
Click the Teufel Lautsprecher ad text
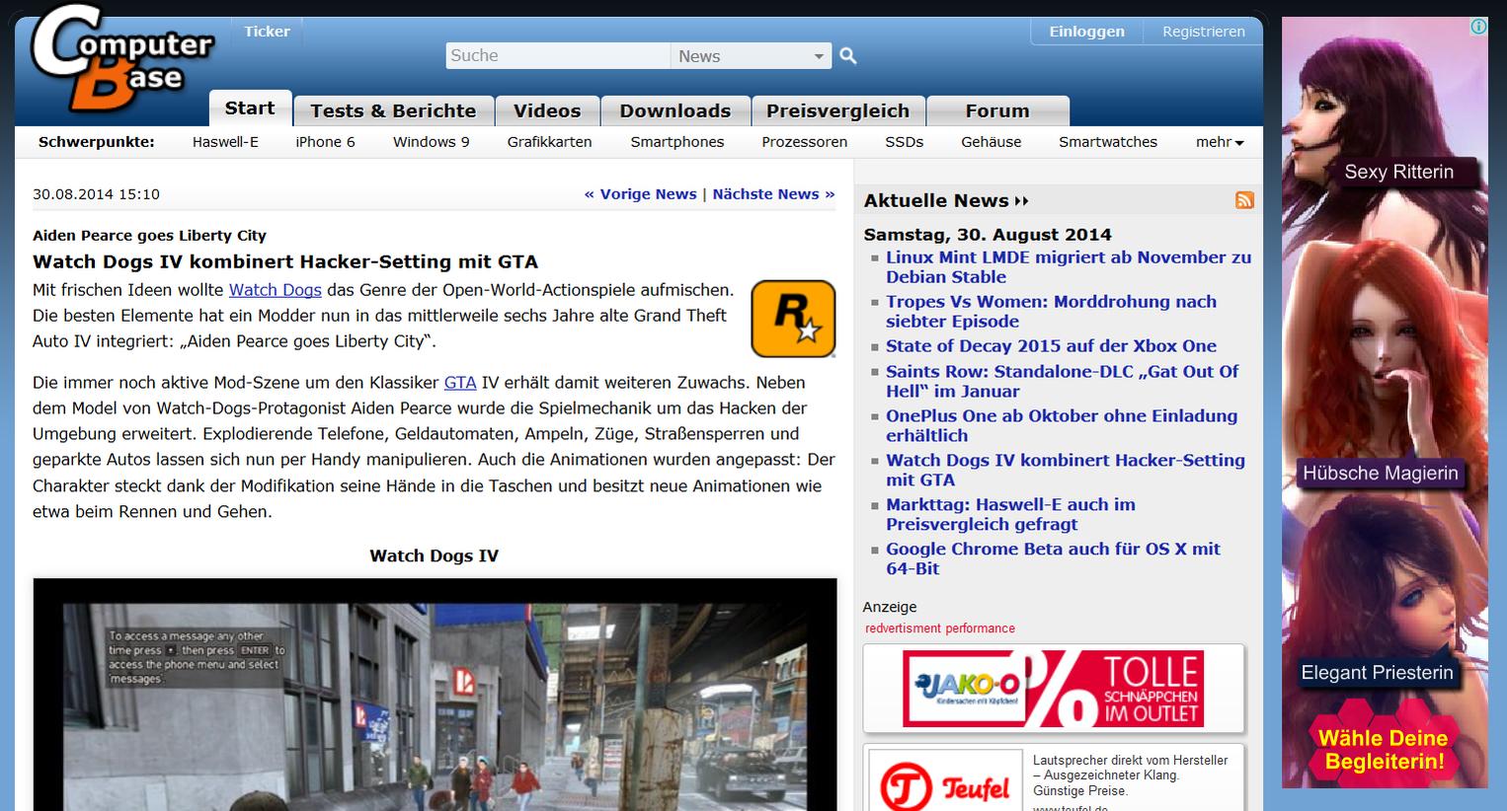pos(1131,775)
